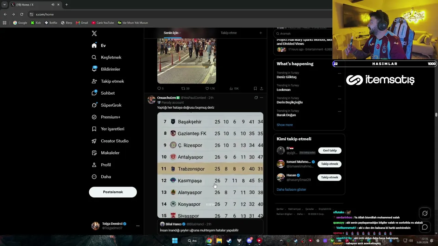
Task: Open the Bildirimler bell icon
Action: (x=94, y=69)
